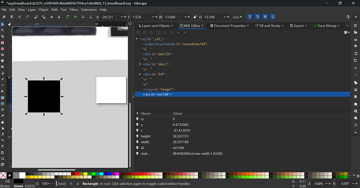
Task: Toggle the width/height lock icon
Action: click(x=195, y=17)
